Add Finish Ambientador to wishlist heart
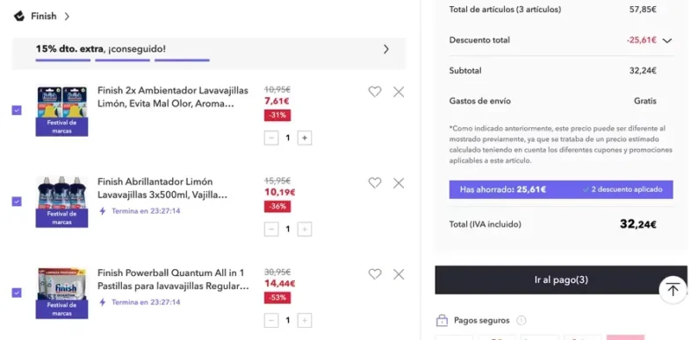Screen dimensions: 691x340 [x=375, y=91]
